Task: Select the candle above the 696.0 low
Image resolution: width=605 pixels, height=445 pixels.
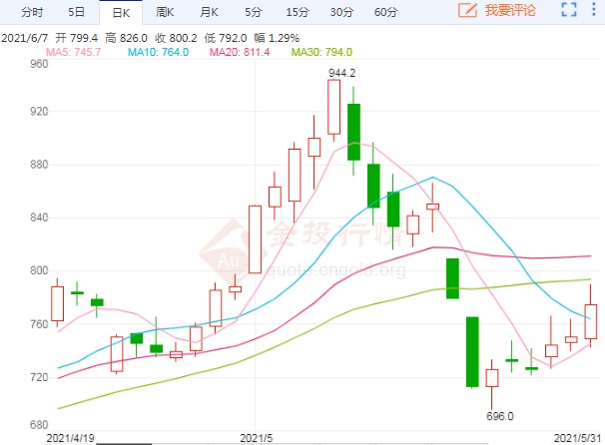Action: pyautogui.click(x=492, y=378)
